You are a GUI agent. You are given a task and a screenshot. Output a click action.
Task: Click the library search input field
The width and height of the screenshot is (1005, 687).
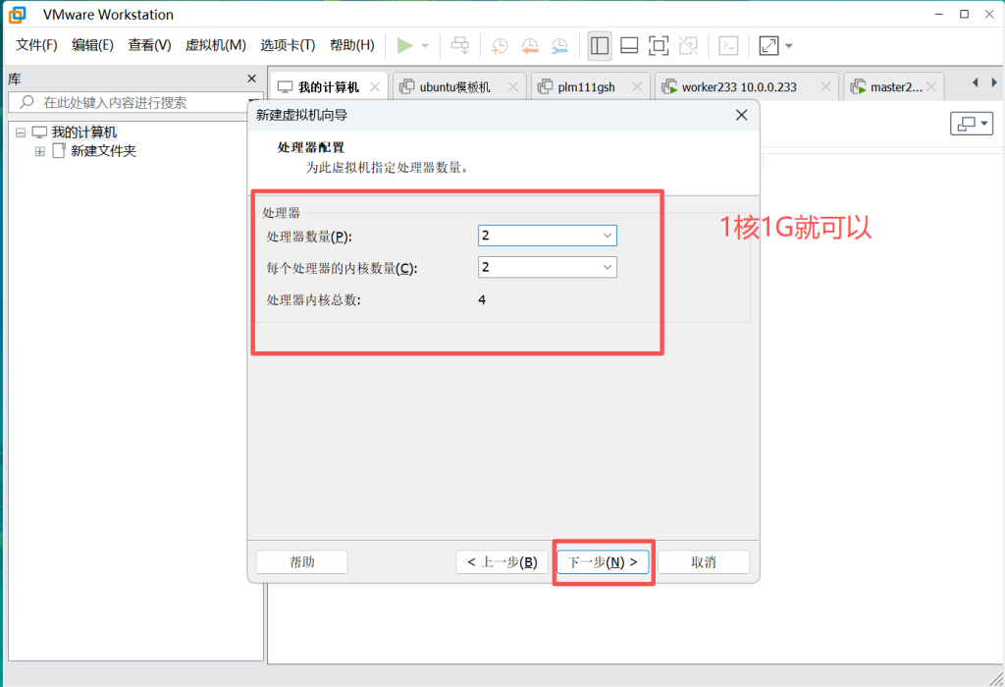tap(137, 102)
